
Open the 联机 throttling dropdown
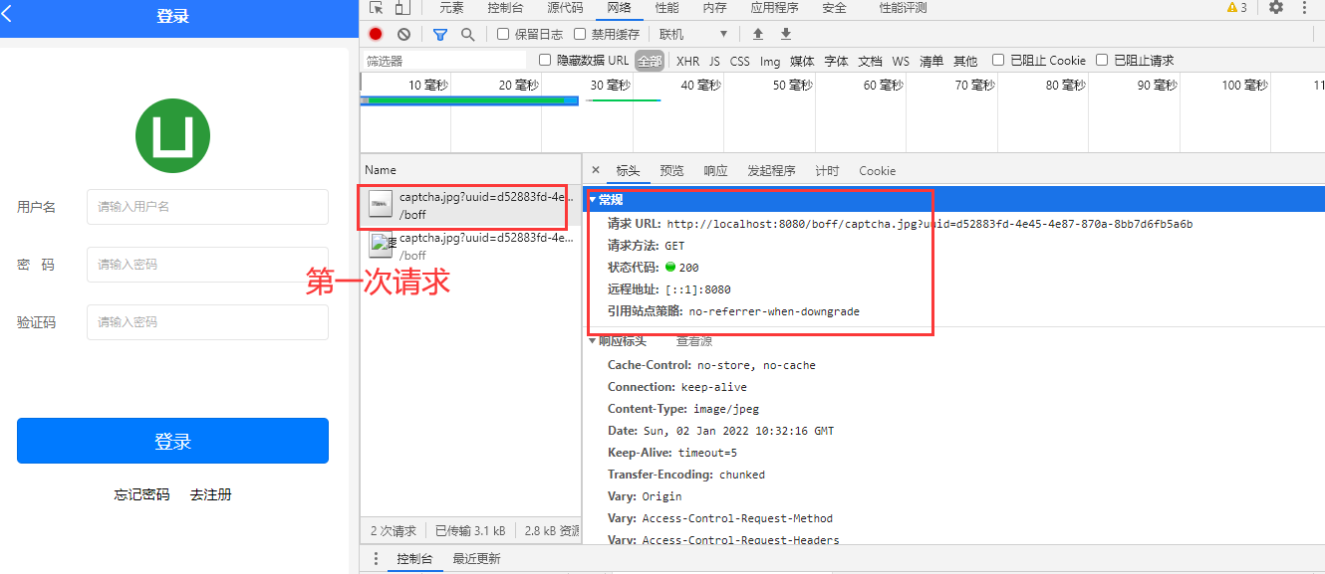click(x=694, y=34)
